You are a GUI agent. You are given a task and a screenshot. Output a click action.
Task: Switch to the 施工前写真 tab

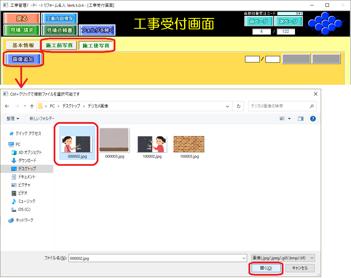59,45
